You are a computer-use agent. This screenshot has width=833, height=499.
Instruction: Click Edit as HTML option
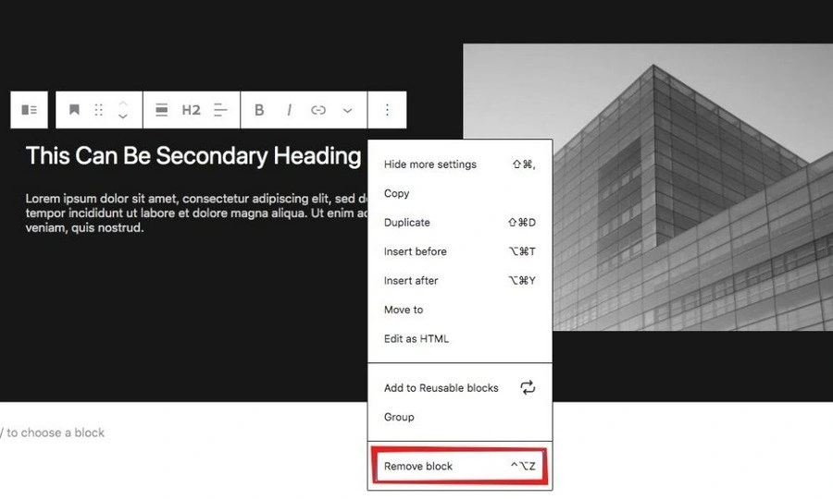[416, 339]
